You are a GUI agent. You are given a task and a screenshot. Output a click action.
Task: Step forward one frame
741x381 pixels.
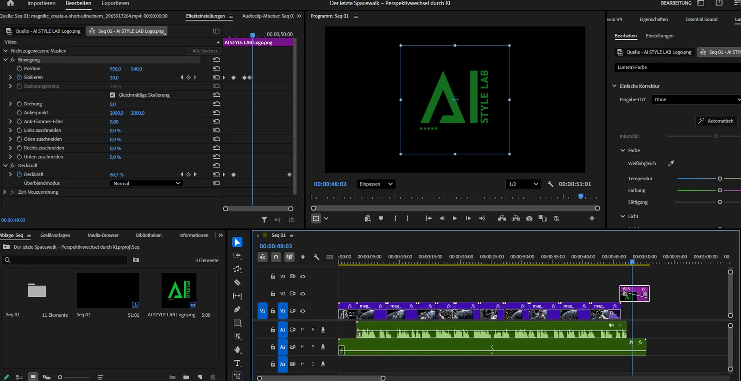coord(468,218)
